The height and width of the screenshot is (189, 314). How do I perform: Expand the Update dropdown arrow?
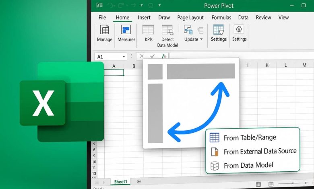click(x=201, y=39)
